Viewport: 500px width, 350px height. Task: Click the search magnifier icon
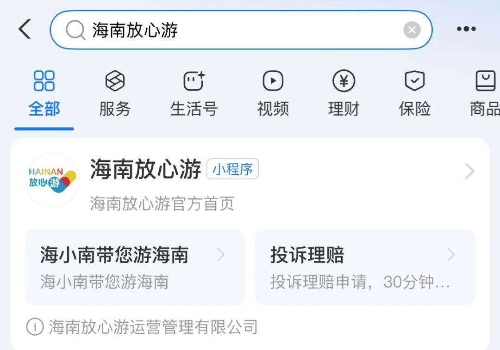pyautogui.click(x=75, y=30)
